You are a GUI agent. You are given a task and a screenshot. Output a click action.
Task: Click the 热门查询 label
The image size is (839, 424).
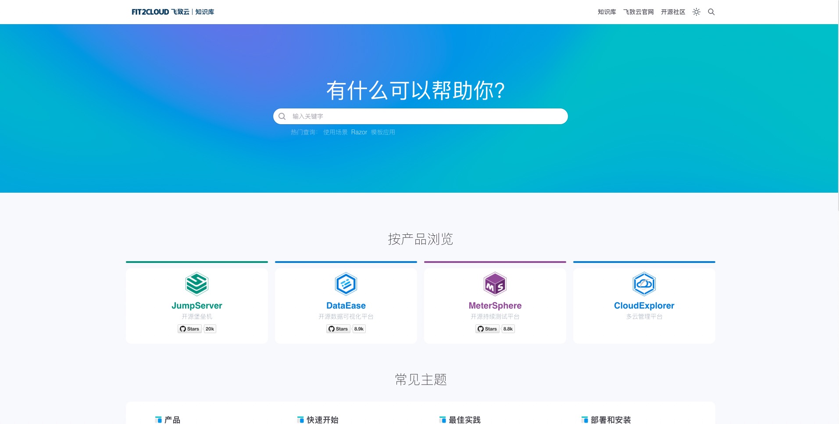click(303, 132)
